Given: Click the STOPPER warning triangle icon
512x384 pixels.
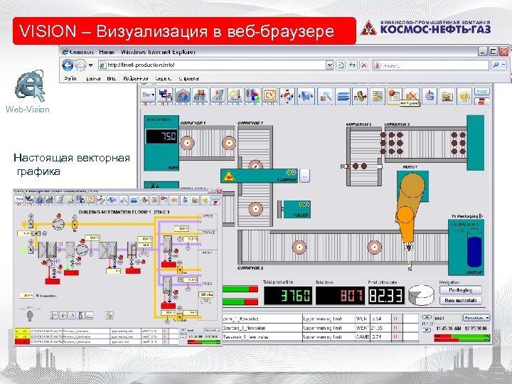Looking at the screenshot, I should [228, 176].
